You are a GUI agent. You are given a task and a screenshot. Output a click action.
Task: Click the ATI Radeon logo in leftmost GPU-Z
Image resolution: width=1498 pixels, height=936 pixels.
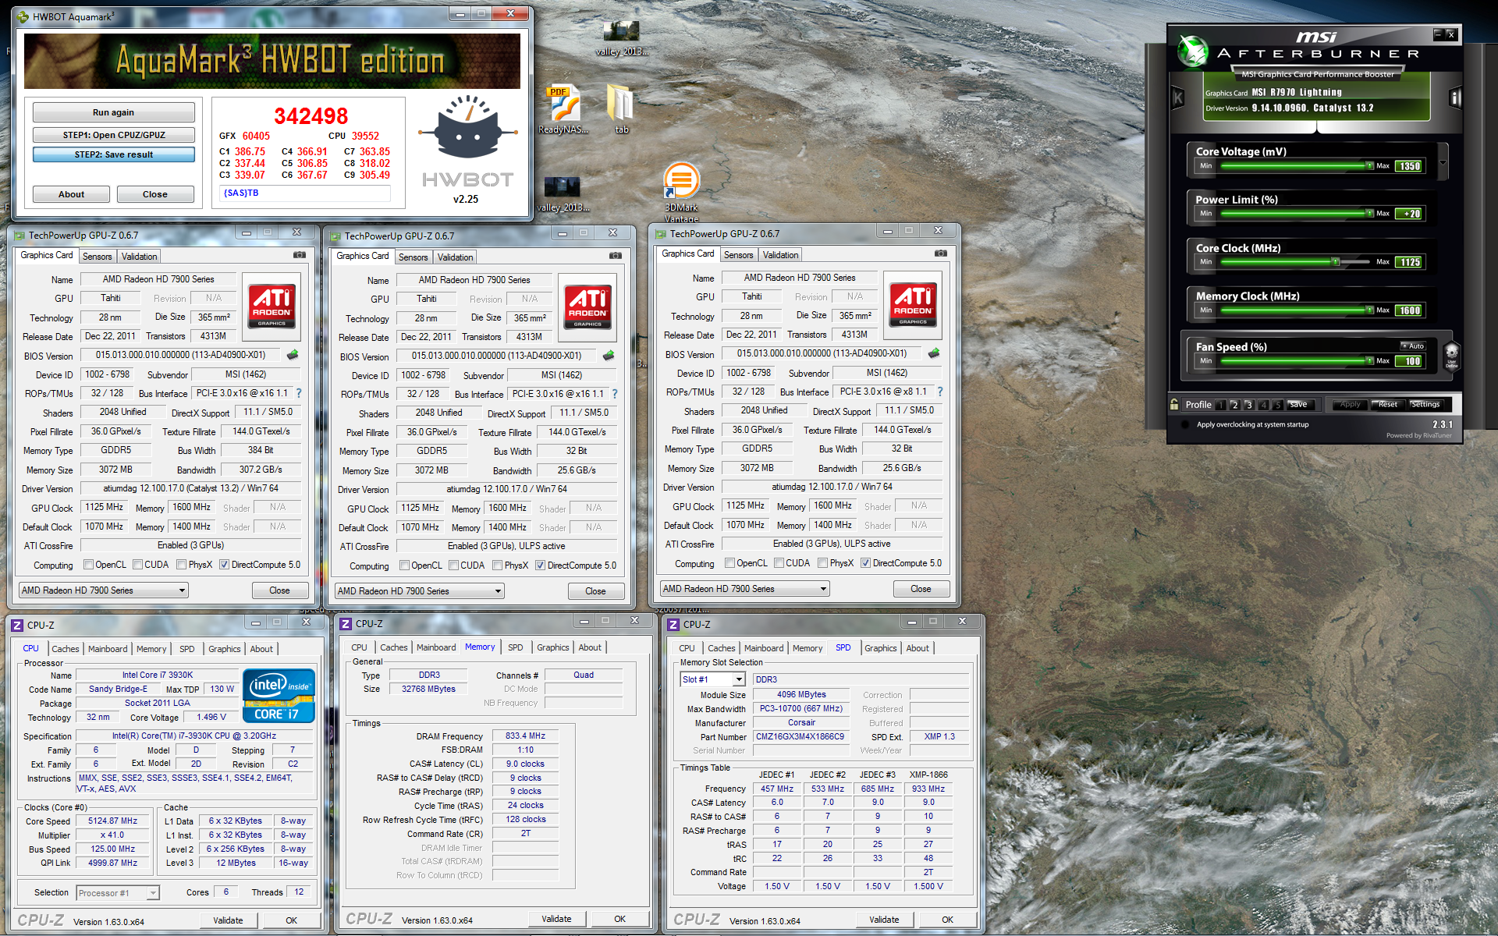coord(272,306)
